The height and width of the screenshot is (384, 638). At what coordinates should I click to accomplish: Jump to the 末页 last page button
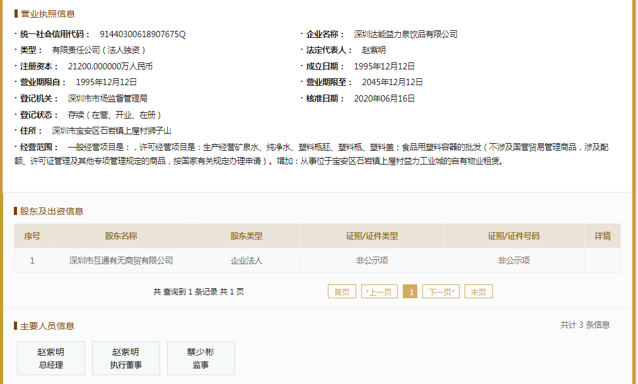(x=478, y=292)
